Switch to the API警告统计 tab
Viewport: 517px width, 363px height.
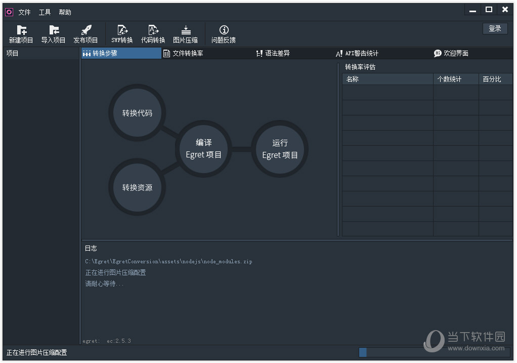[x=357, y=53]
